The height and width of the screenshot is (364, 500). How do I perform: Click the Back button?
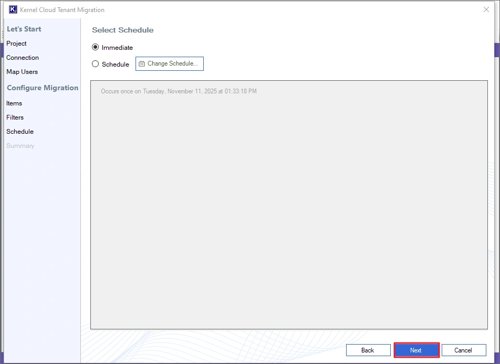368,350
